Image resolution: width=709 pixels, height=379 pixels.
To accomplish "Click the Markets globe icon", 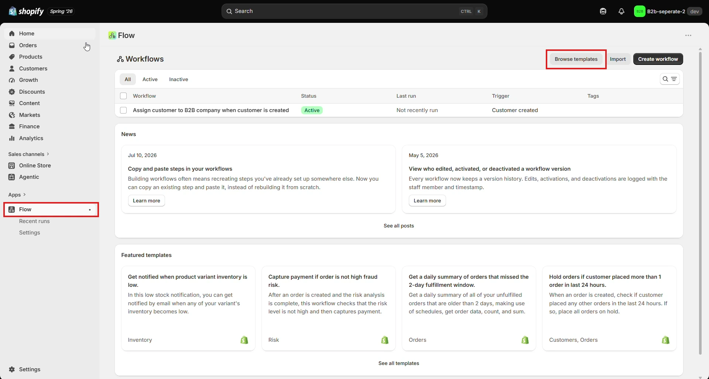I will [12, 115].
